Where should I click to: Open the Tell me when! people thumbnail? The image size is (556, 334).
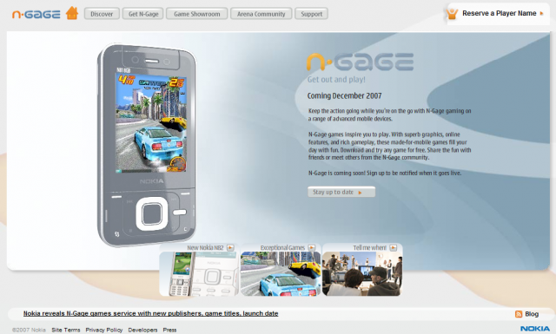362,273
